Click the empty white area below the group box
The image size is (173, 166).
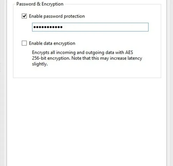pos(87,116)
